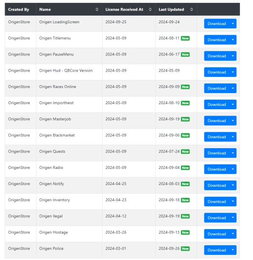This screenshot has width=253, height=260.
Task: Expand download options for Origen Races Online
Action: (233, 88)
